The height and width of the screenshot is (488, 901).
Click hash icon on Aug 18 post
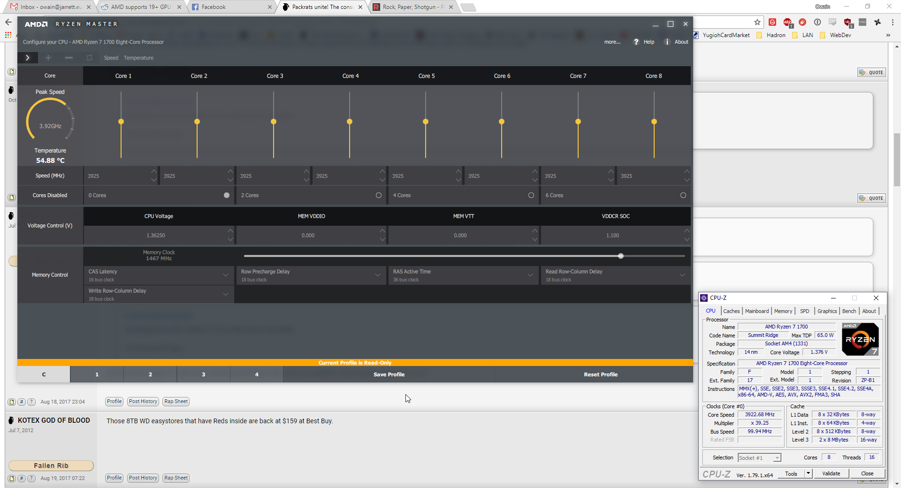tap(22, 402)
